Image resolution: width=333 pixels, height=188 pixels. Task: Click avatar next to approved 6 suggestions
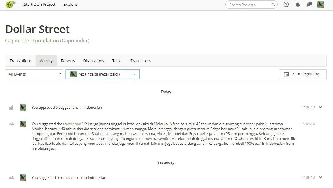pyautogui.click(x=23, y=108)
